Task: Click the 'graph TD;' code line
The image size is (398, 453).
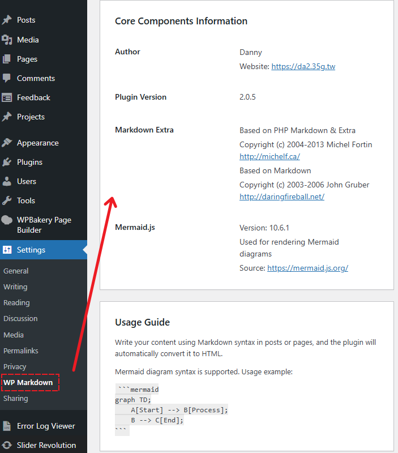Action: 133,400
